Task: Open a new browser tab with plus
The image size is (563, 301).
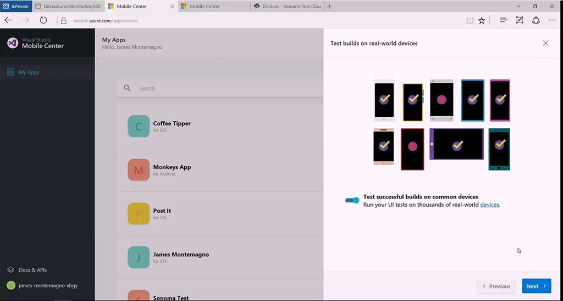Action: 330,6
